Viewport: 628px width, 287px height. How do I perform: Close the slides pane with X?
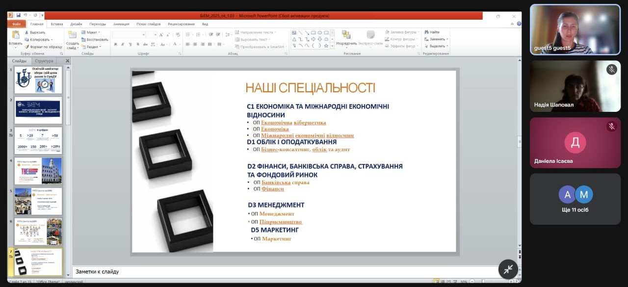coord(68,61)
